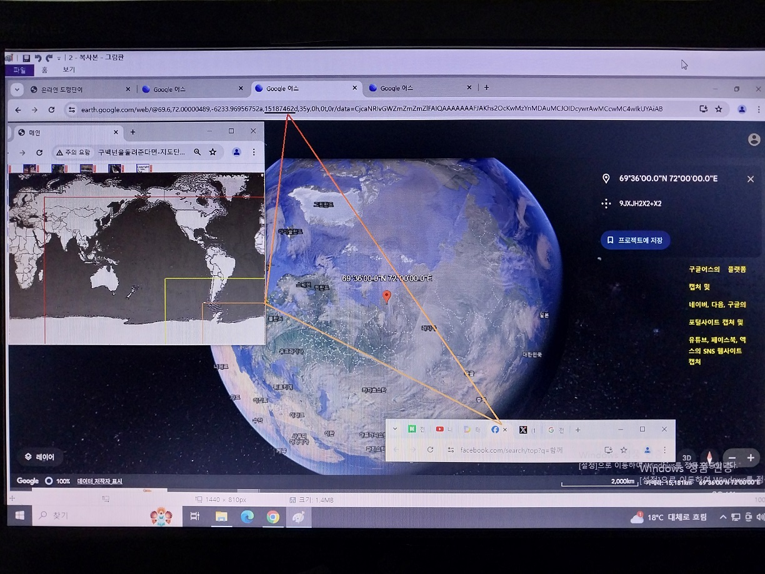Click the bookmark star in the Earth address bar
Screen dimensions: 765x574
coord(719,109)
